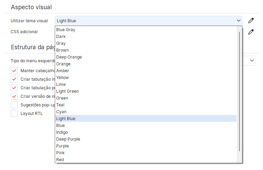Choose Deep Purple theme entry
This screenshot has height=170, width=263.
pyautogui.click(x=68, y=139)
